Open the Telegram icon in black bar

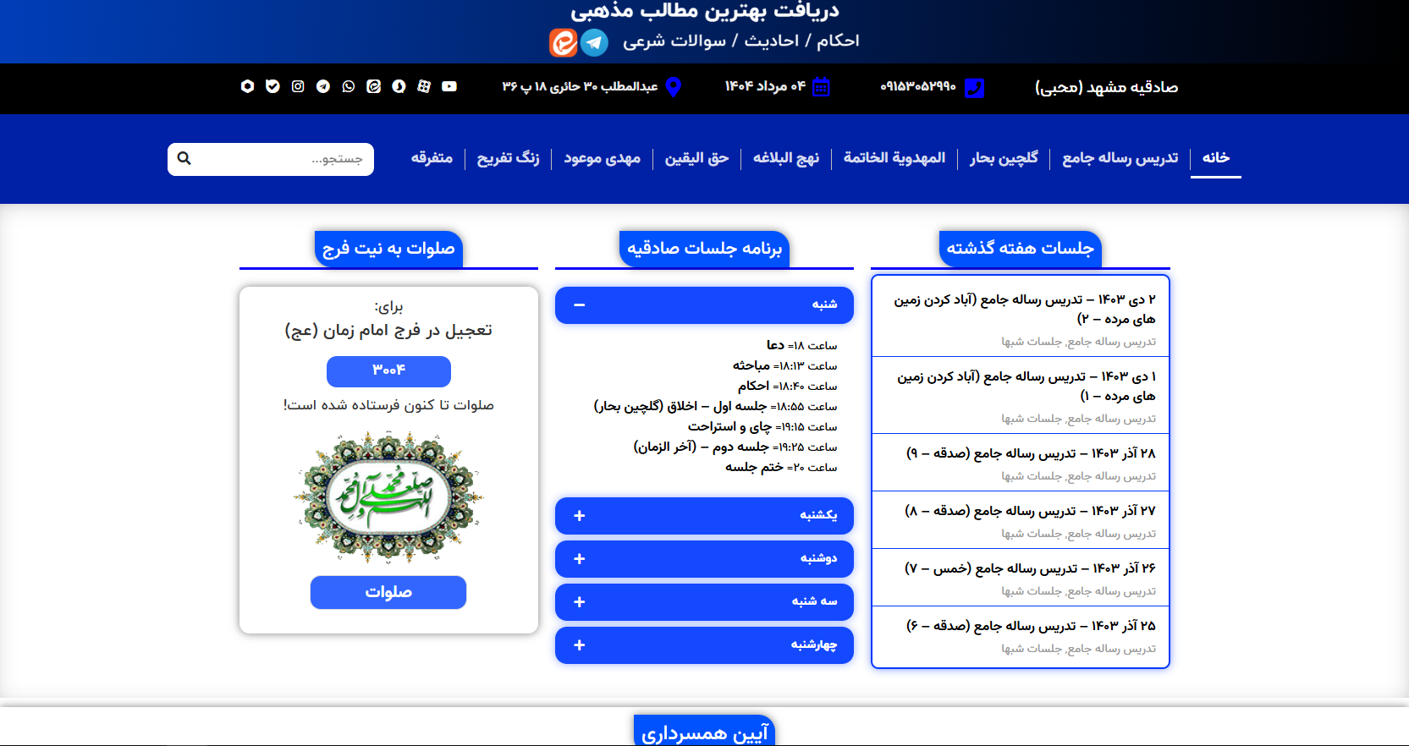tap(322, 86)
